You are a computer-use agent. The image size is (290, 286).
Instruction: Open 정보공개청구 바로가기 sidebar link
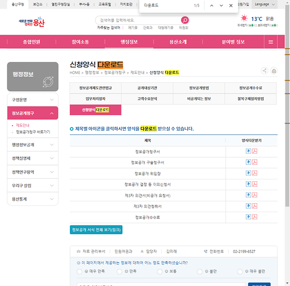[33, 132]
